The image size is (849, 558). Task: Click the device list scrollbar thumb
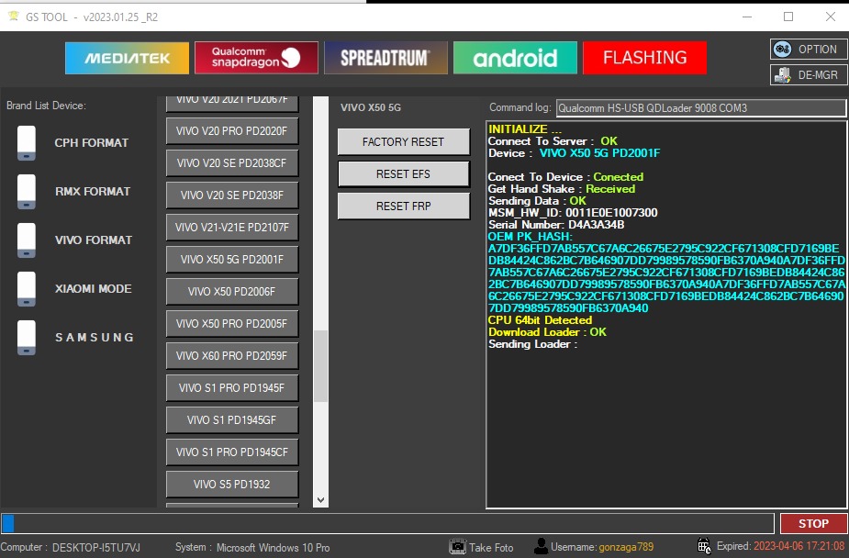320,366
